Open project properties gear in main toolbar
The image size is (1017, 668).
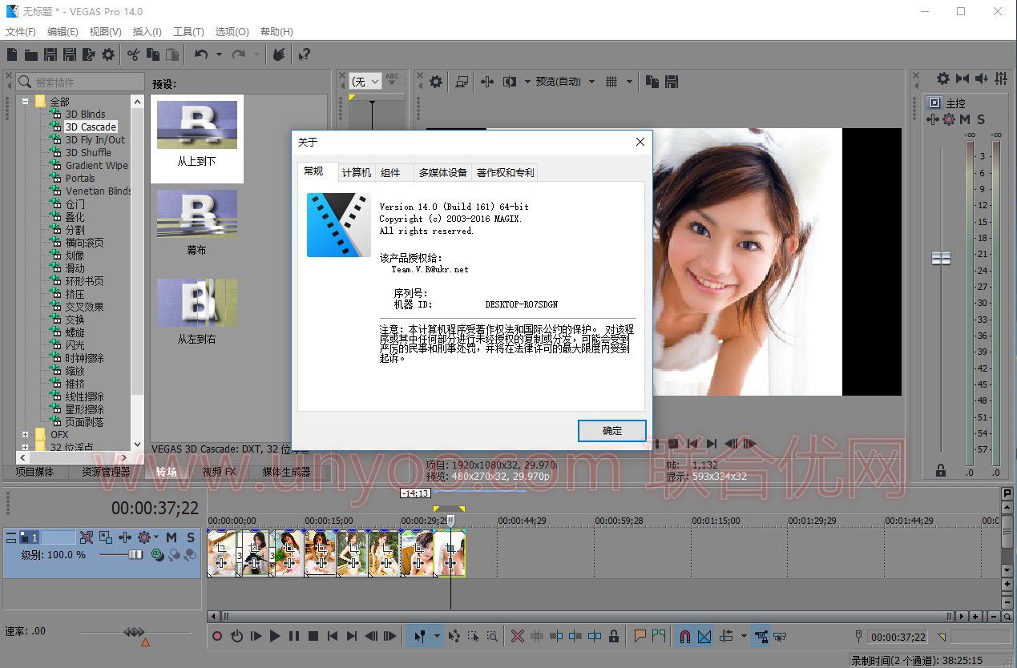(108, 54)
